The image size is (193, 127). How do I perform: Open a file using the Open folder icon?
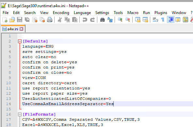coord(12,20)
